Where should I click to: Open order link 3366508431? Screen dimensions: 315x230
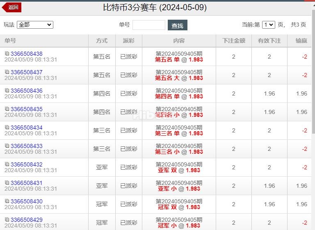(x=27, y=183)
